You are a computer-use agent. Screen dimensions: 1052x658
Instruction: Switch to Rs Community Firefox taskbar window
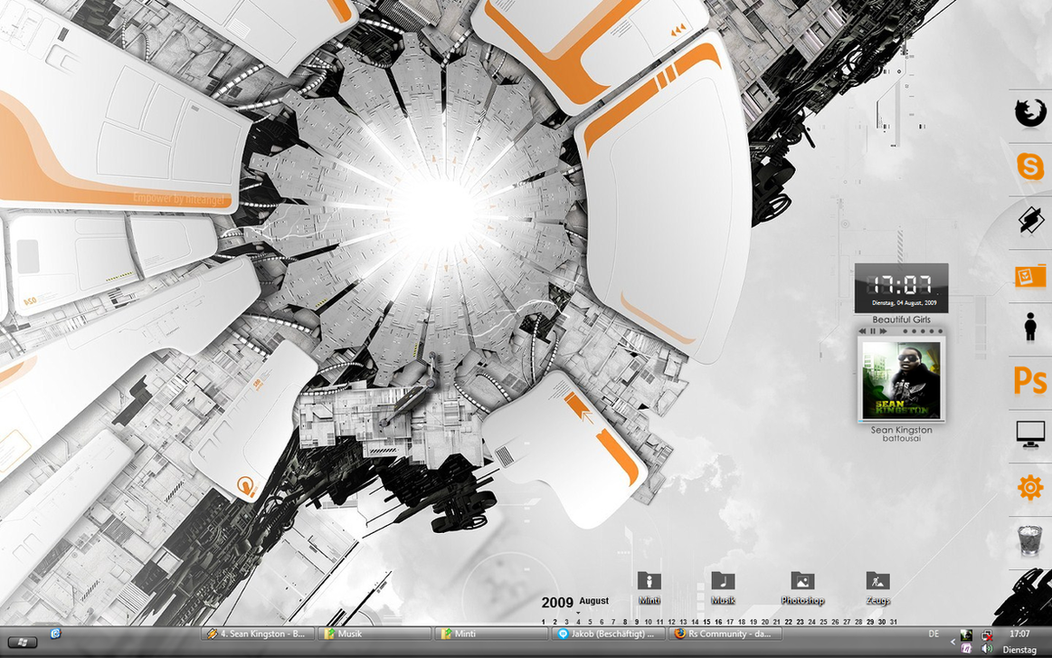[723, 634]
